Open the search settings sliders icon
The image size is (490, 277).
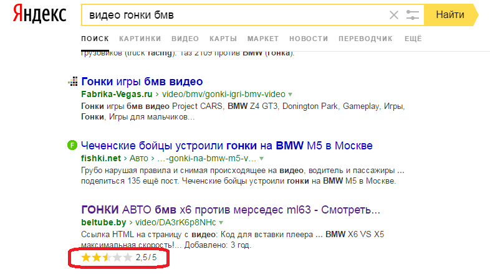[413, 15]
